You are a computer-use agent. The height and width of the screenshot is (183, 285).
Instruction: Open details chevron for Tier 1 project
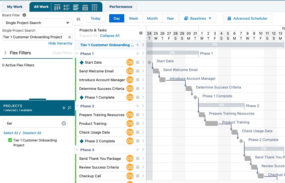pos(143,45)
